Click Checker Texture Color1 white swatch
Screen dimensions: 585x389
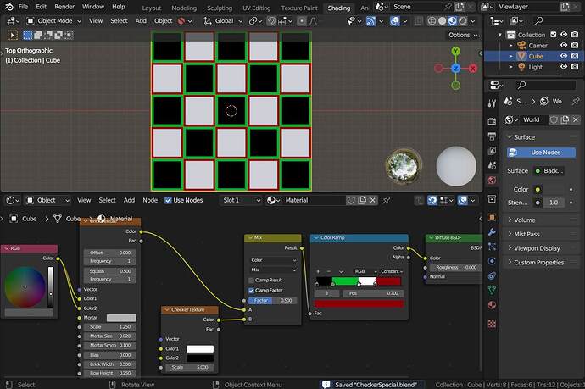point(200,349)
